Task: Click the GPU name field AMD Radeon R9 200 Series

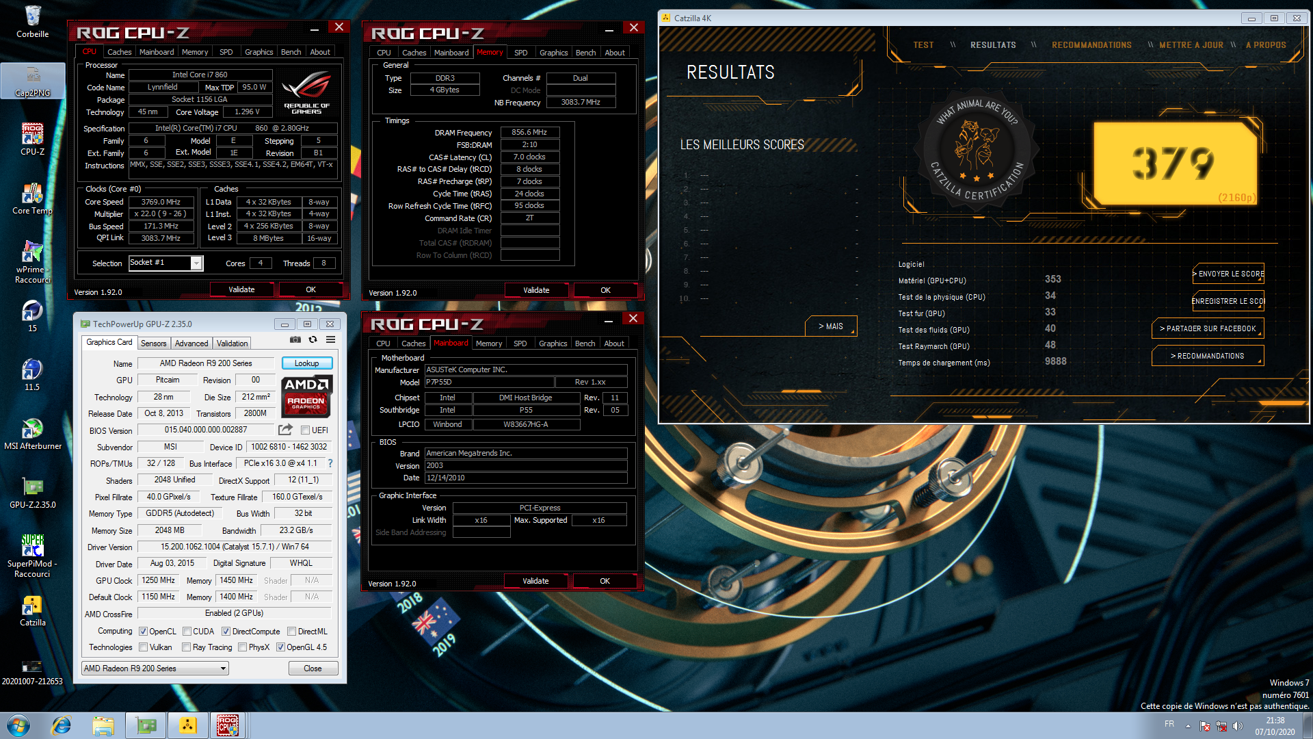Action: pos(206,363)
